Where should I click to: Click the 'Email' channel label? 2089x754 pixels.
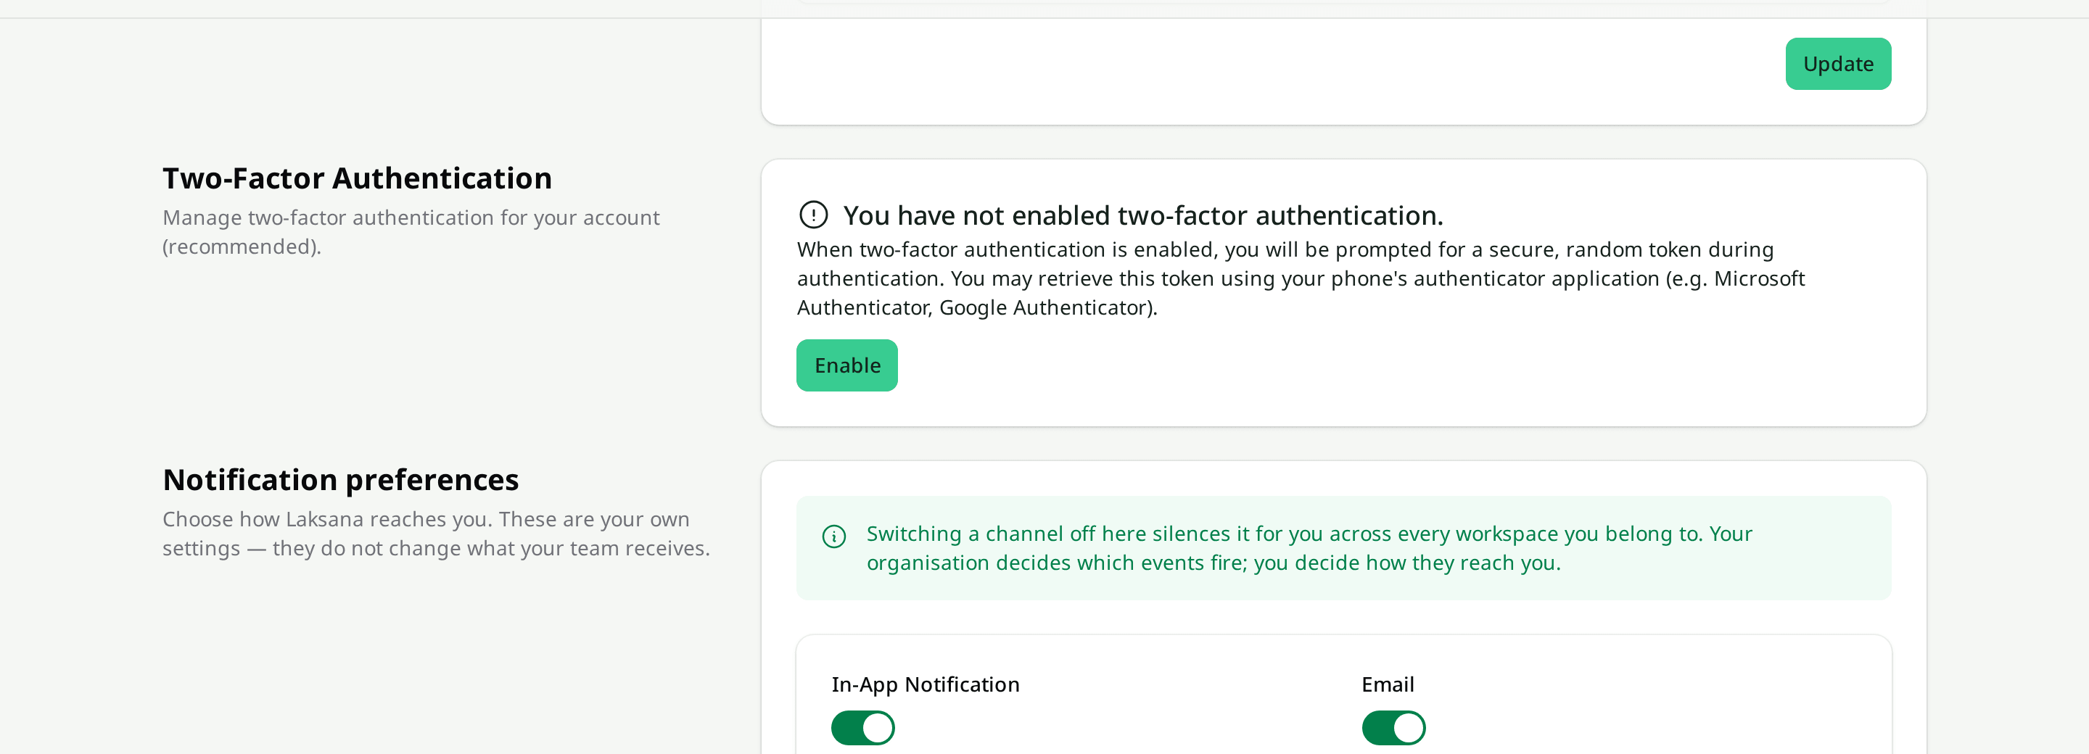[1388, 684]
